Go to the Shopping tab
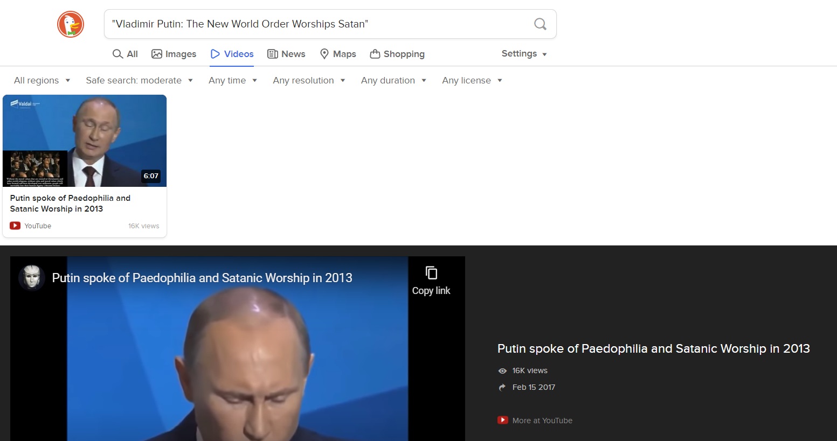The height and width of the screenshot is (441, 837). (397, 54)
